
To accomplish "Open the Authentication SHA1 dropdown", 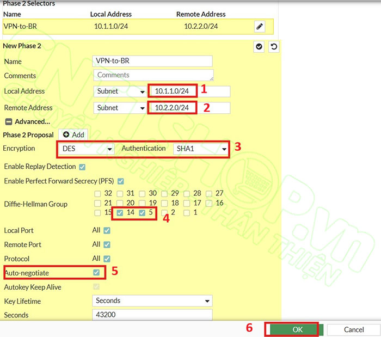I will pos(200,149).
